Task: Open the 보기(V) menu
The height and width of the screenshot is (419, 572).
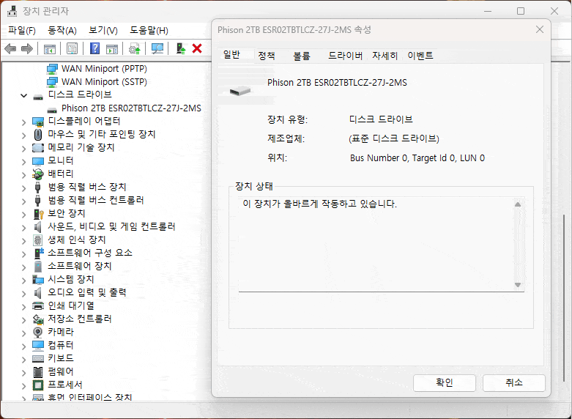Action: [x=103, y=30]
